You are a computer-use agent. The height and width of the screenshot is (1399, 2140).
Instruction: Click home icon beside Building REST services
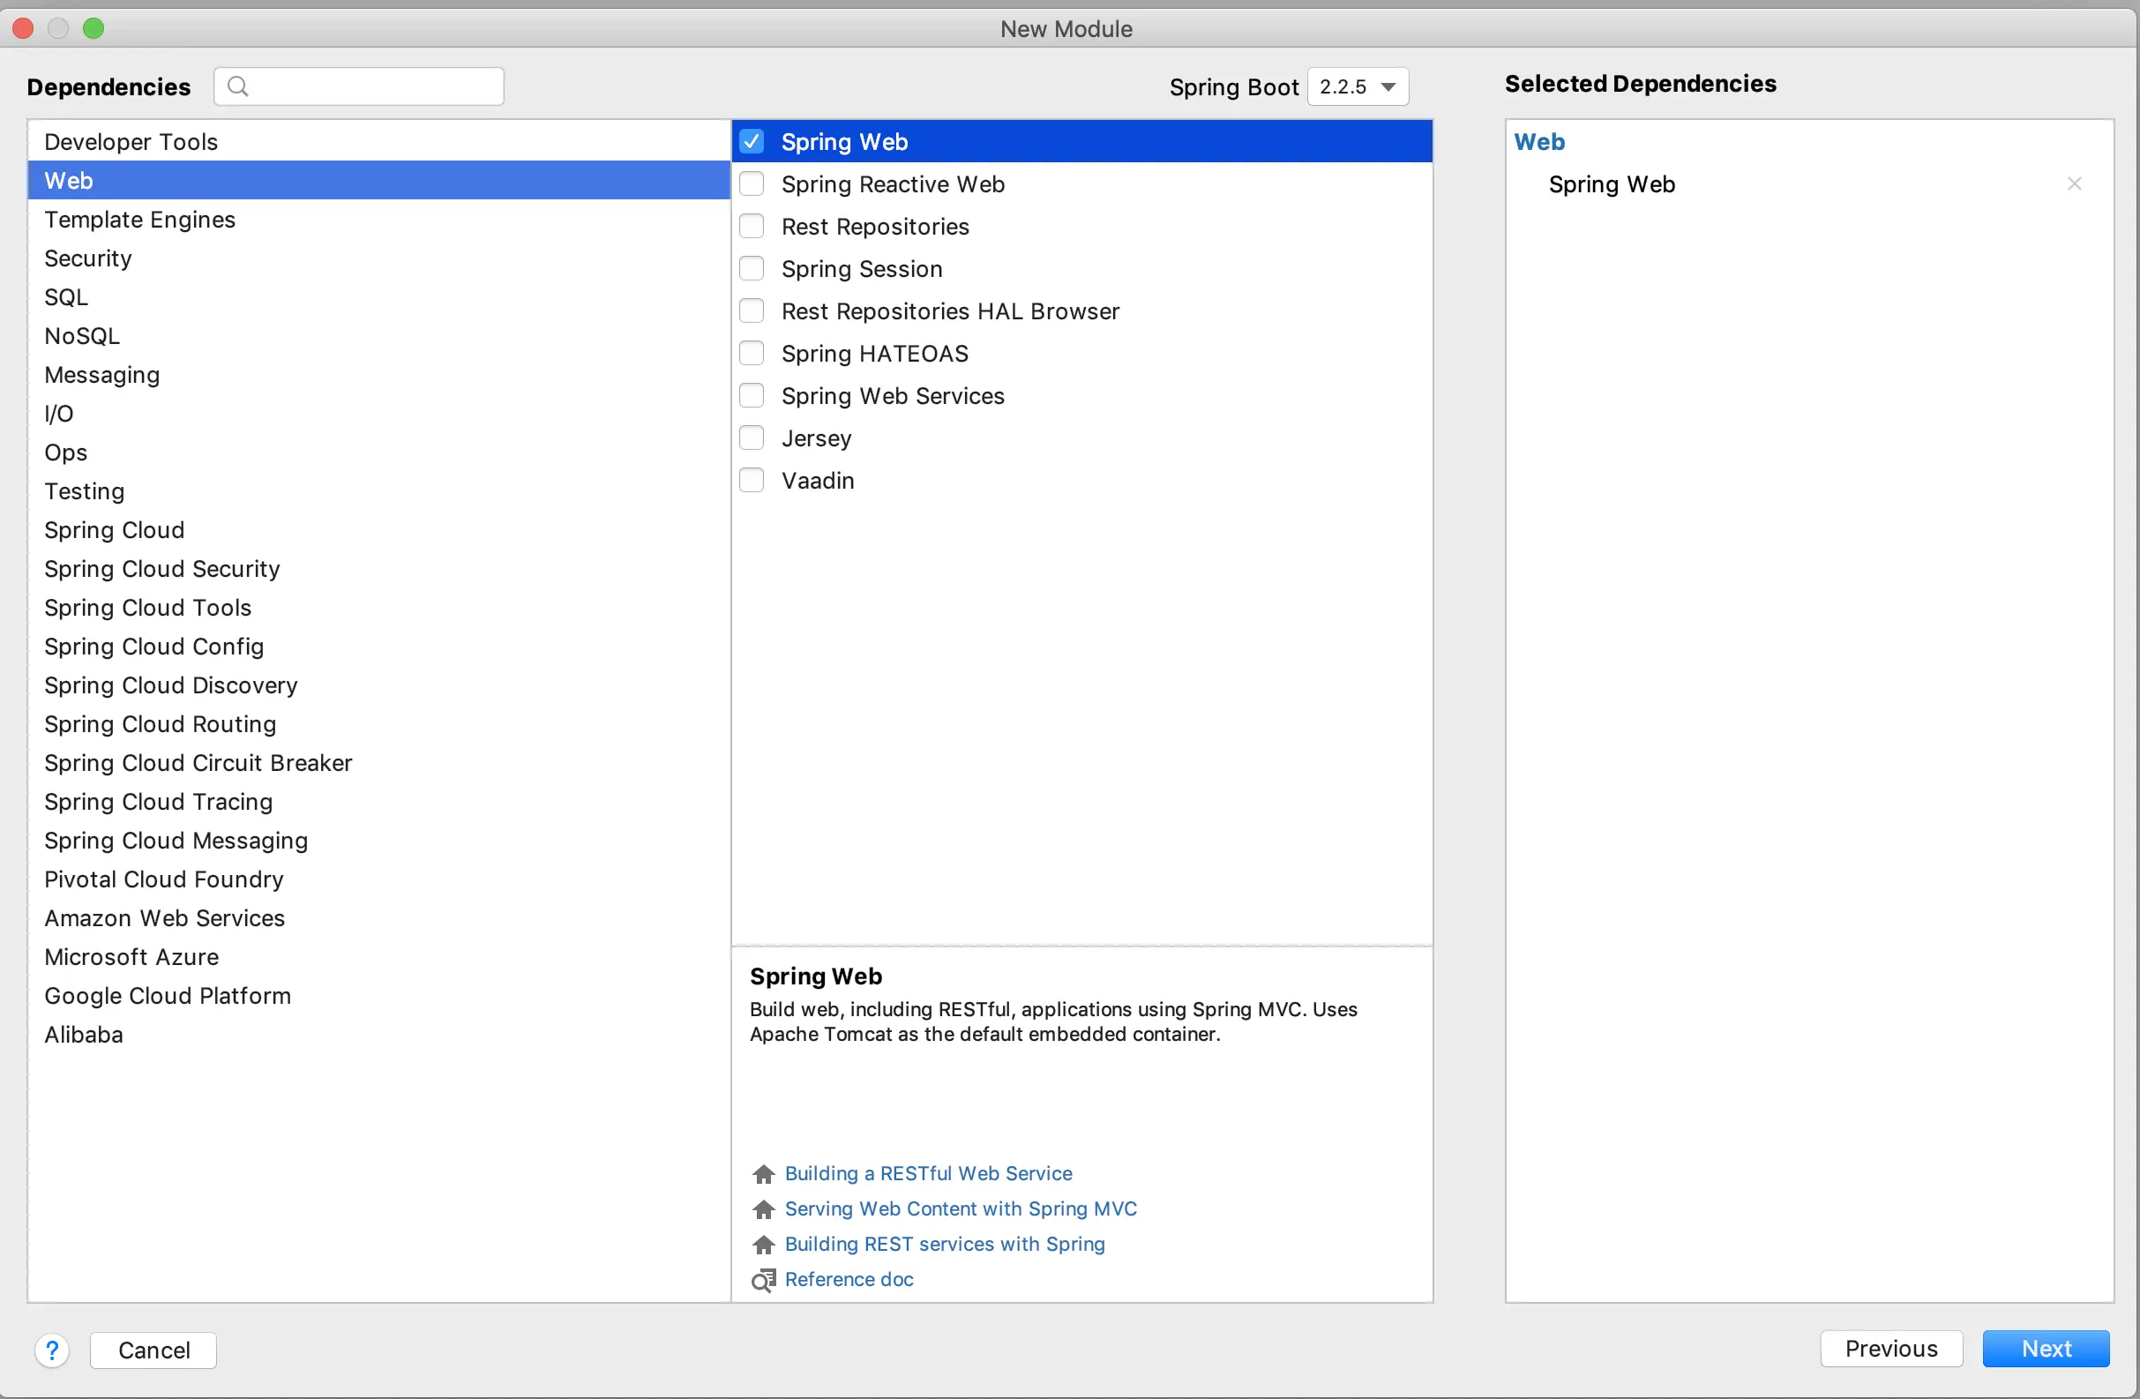click(x=763, y=1245)
